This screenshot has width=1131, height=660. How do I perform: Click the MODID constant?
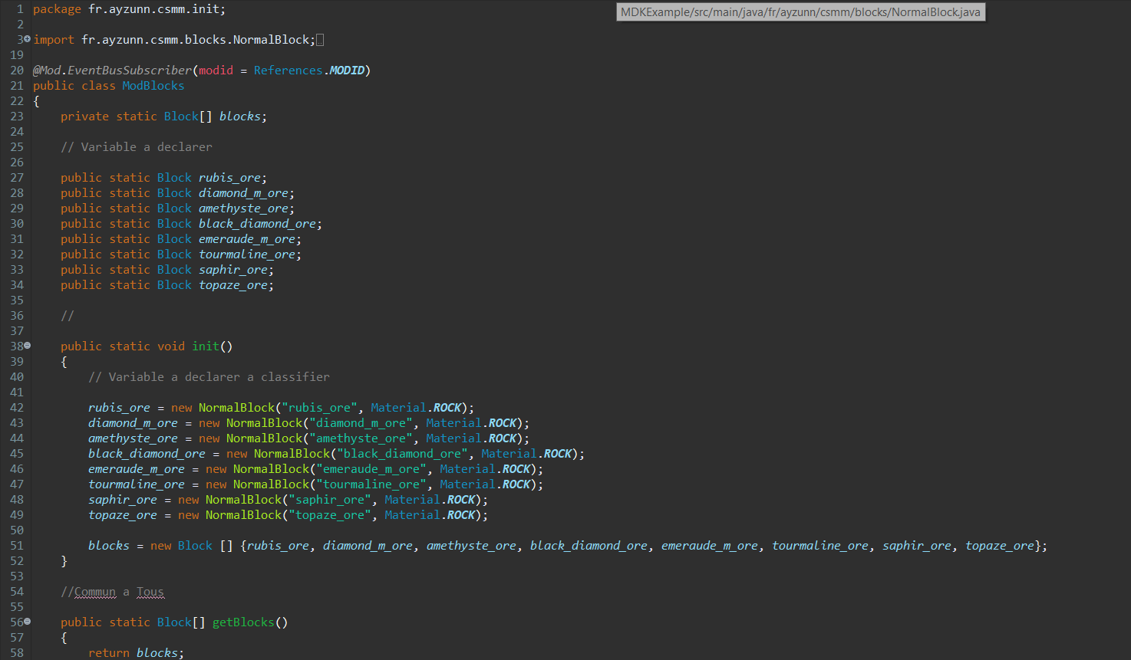(x=346, y=71)
